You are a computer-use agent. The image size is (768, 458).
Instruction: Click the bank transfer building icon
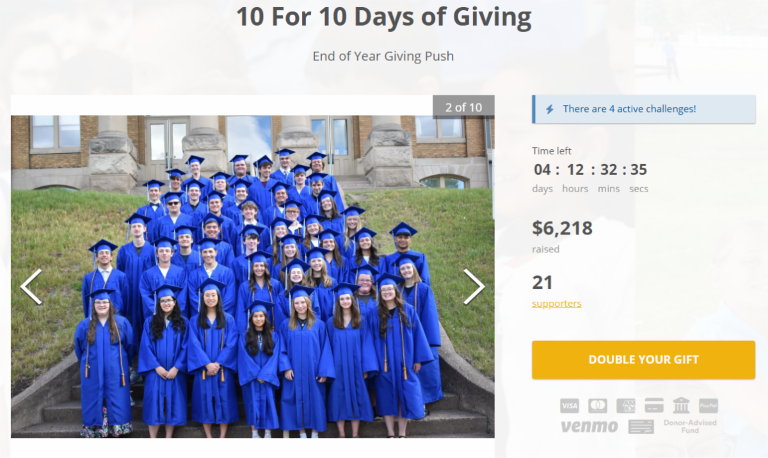(681, 405)
